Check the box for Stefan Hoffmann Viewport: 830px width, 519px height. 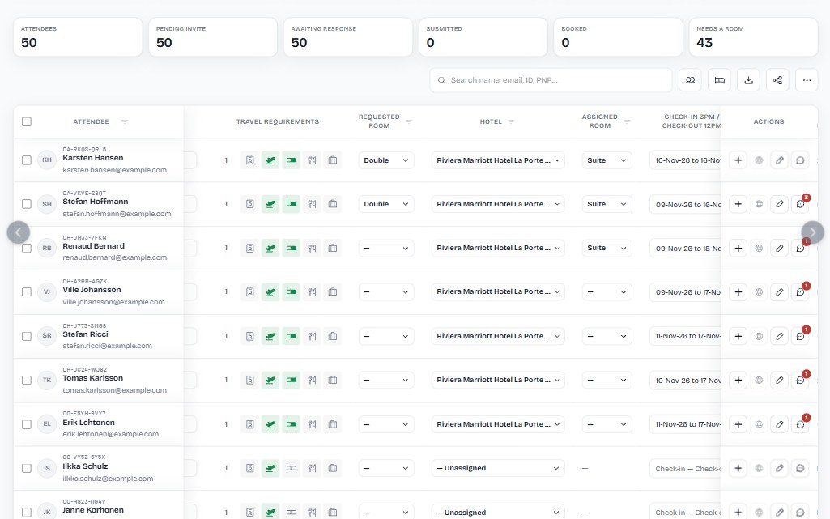[x=27, y=204]
